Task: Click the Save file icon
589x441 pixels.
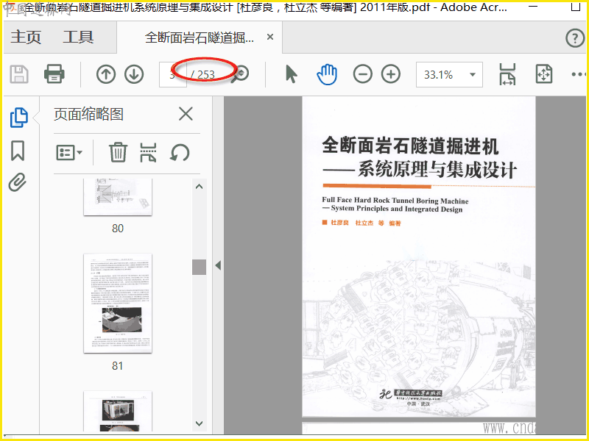Action: pyautogui.click(x=19, y=74)
